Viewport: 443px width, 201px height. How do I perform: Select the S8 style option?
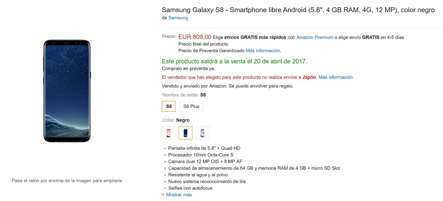click(x=169, y=106)
